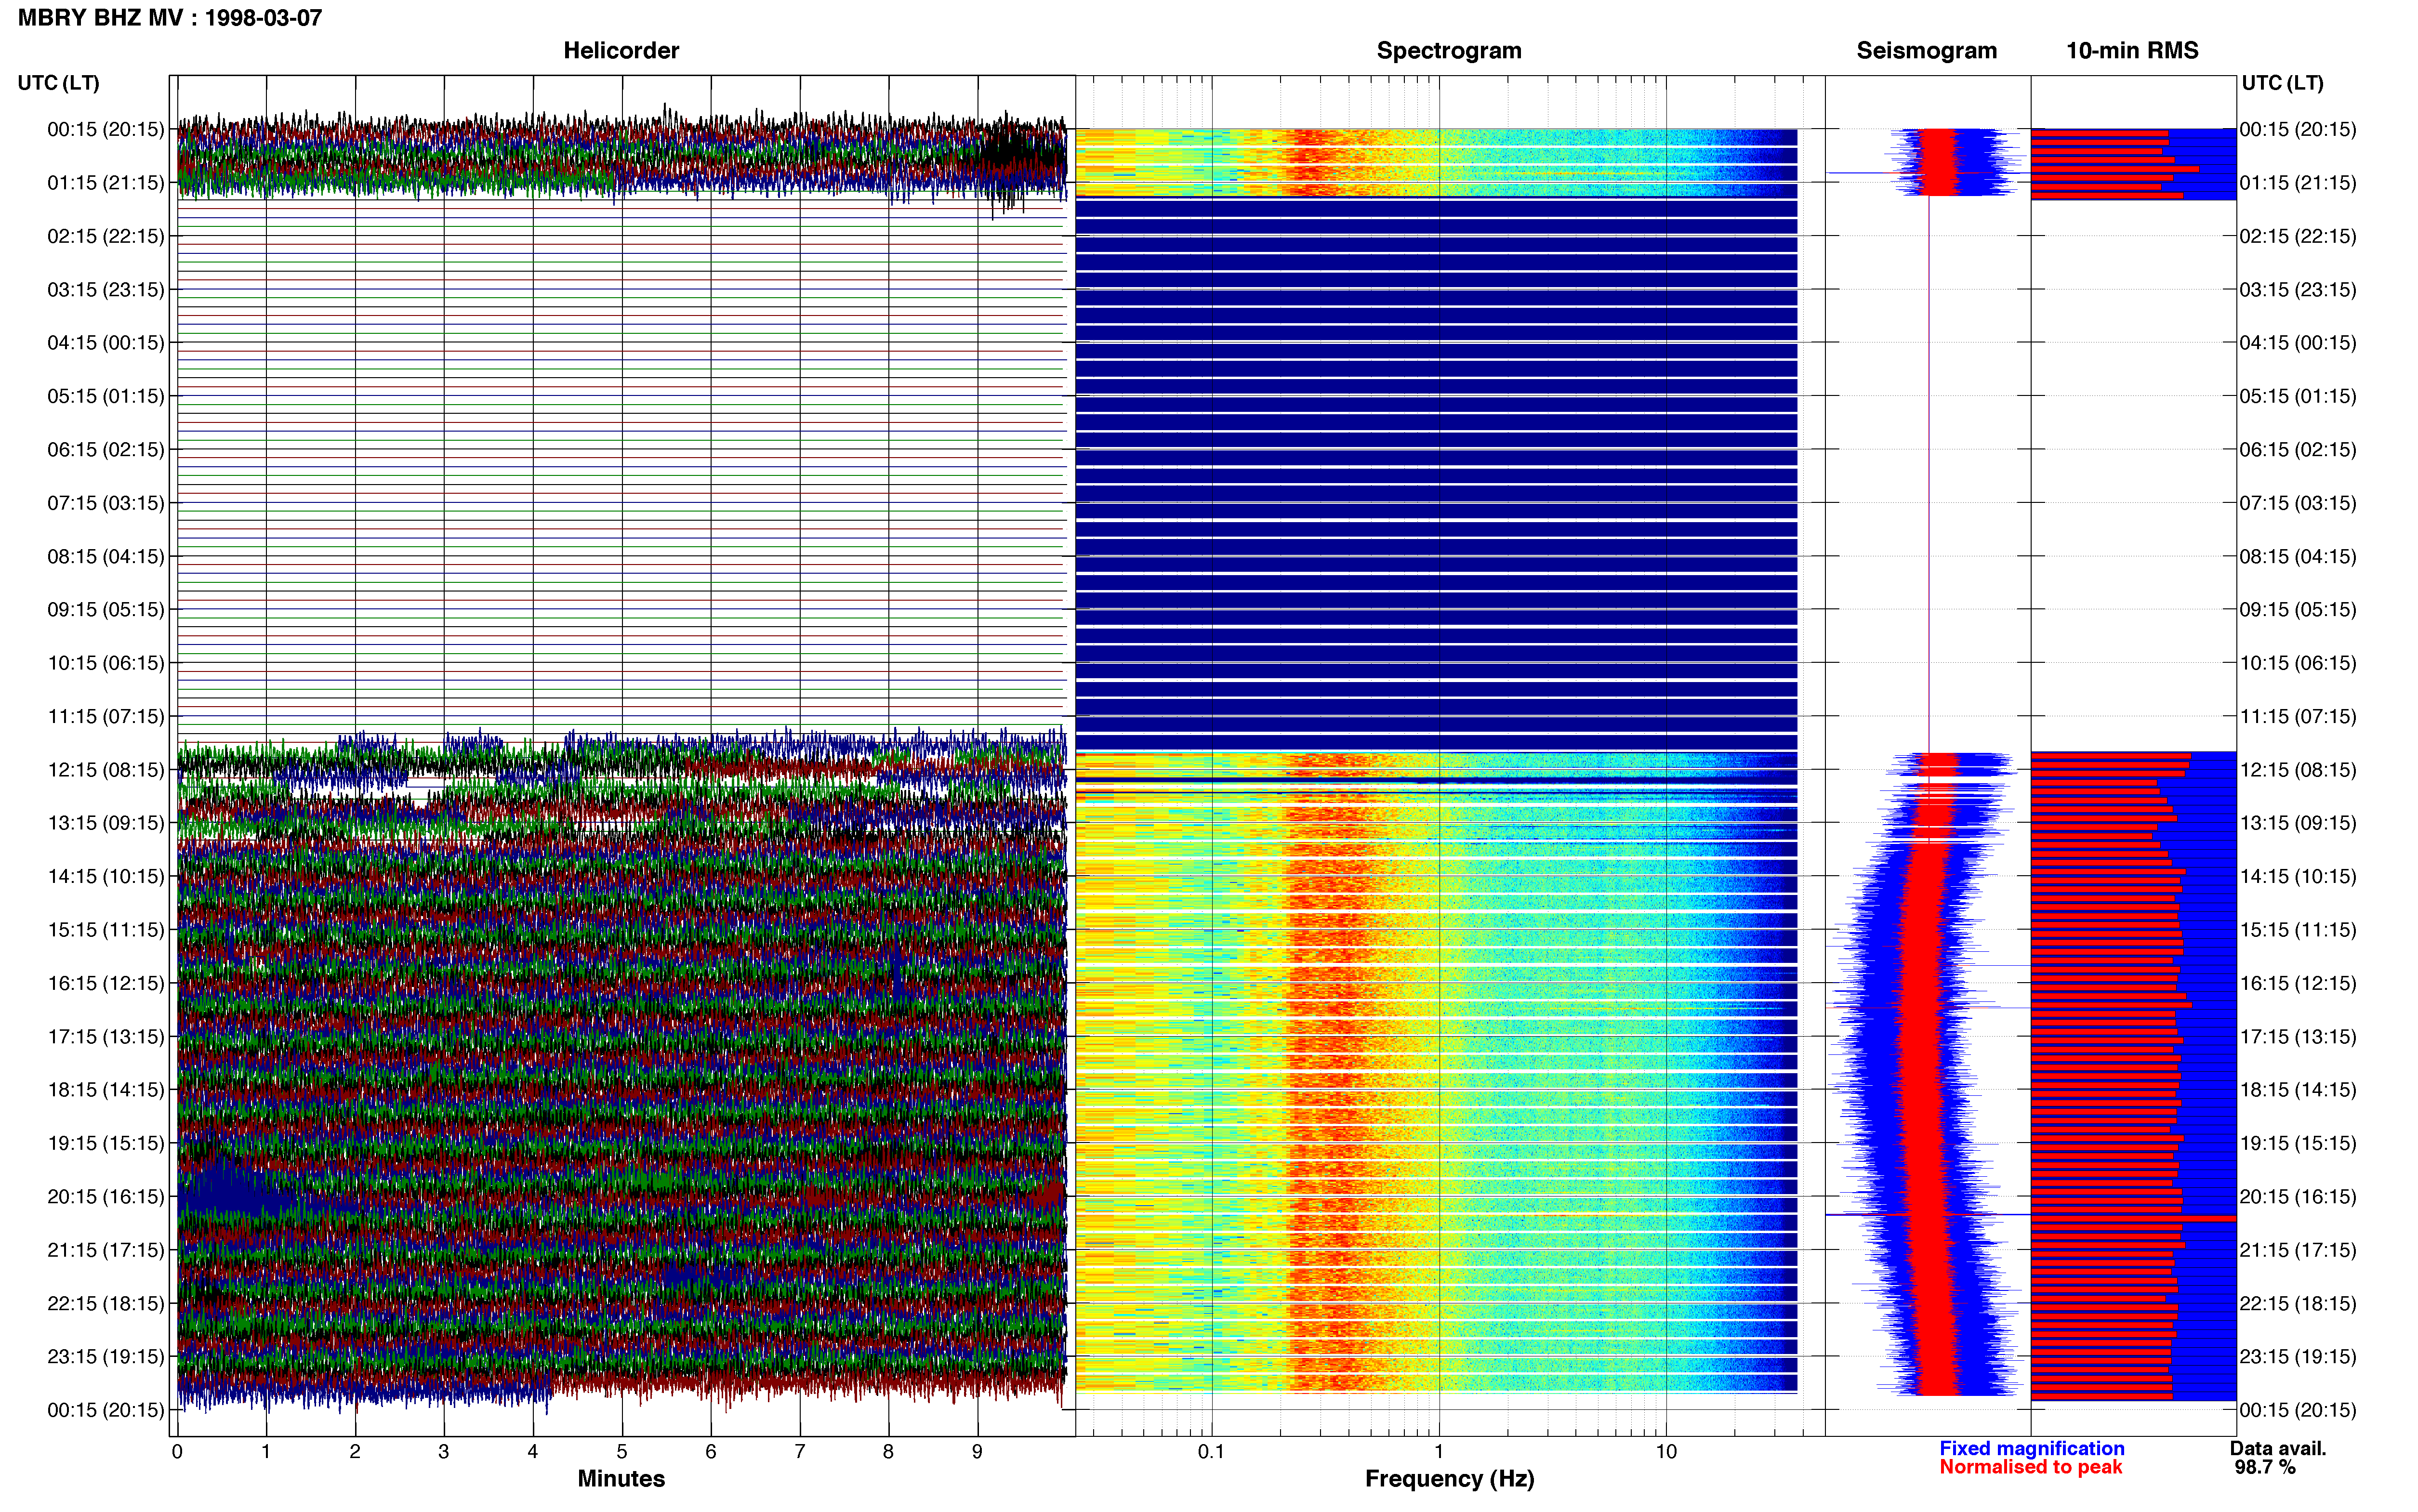
Task: Click left time label '19:15 (15:15)'
Action: coord(106,1143)
